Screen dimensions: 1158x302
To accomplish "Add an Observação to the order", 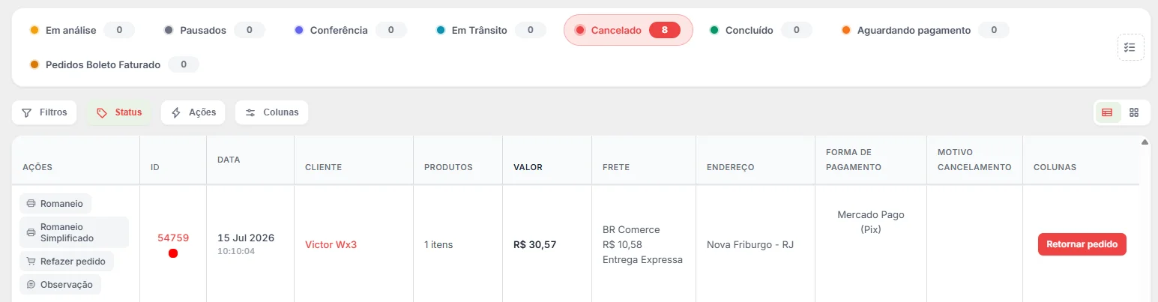I will point(60,285).
